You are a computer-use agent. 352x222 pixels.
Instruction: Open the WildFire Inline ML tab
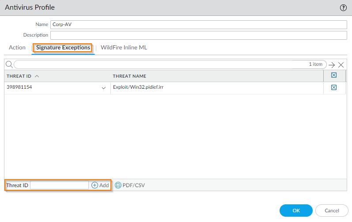pyautogui.click(x=124, y=47)
